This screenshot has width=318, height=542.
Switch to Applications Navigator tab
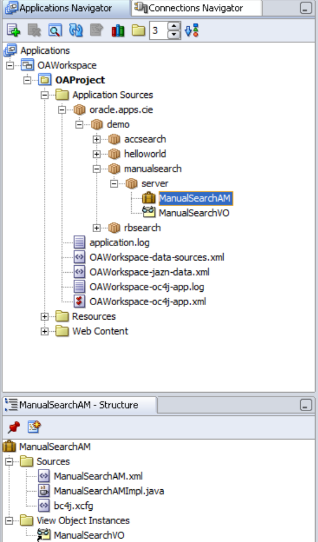(x=65, y=8)
